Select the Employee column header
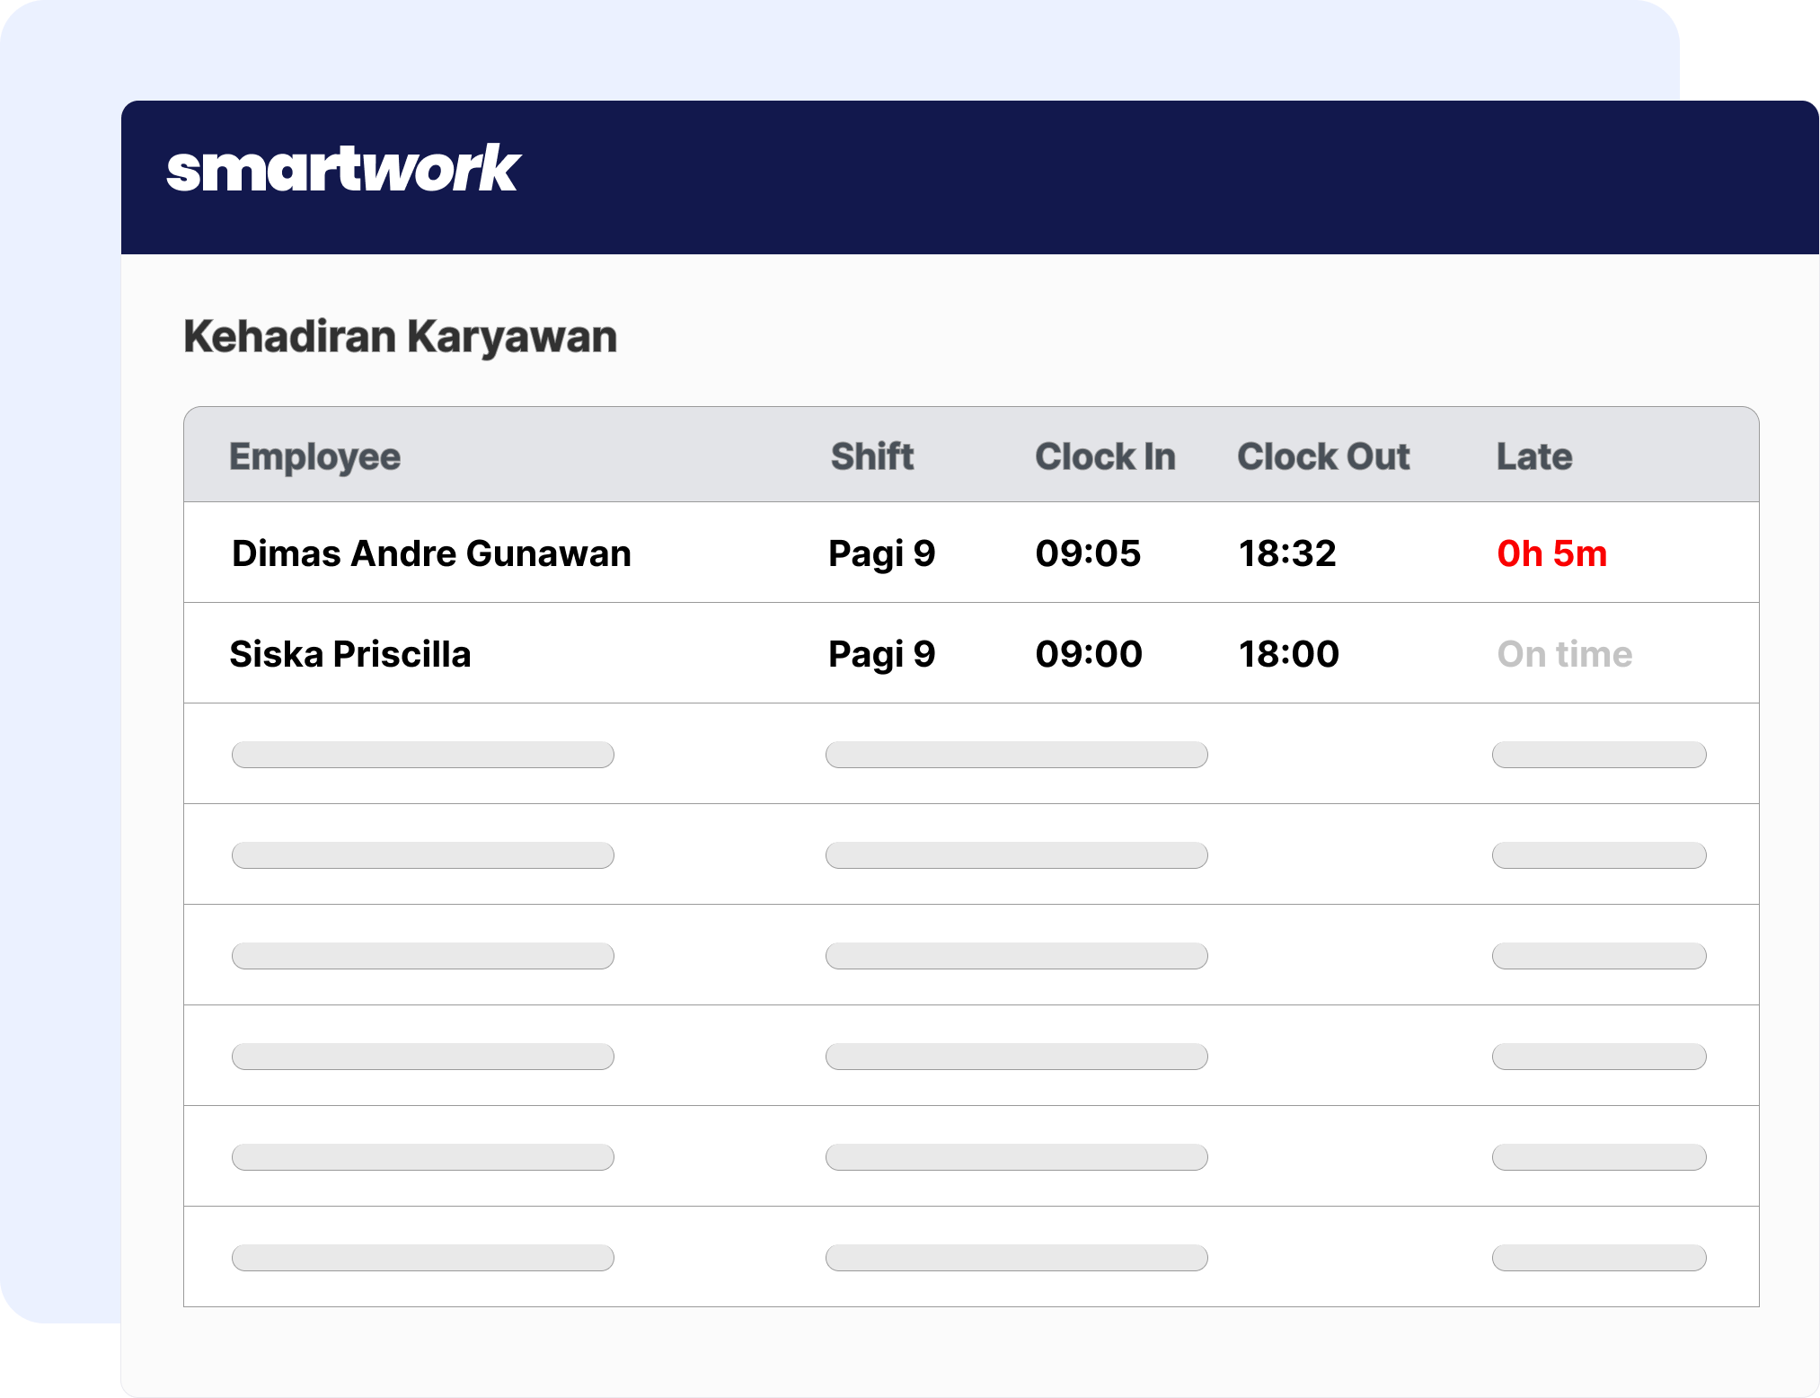The width and height of the screenshot is (1820, 1398). point(315,456)
